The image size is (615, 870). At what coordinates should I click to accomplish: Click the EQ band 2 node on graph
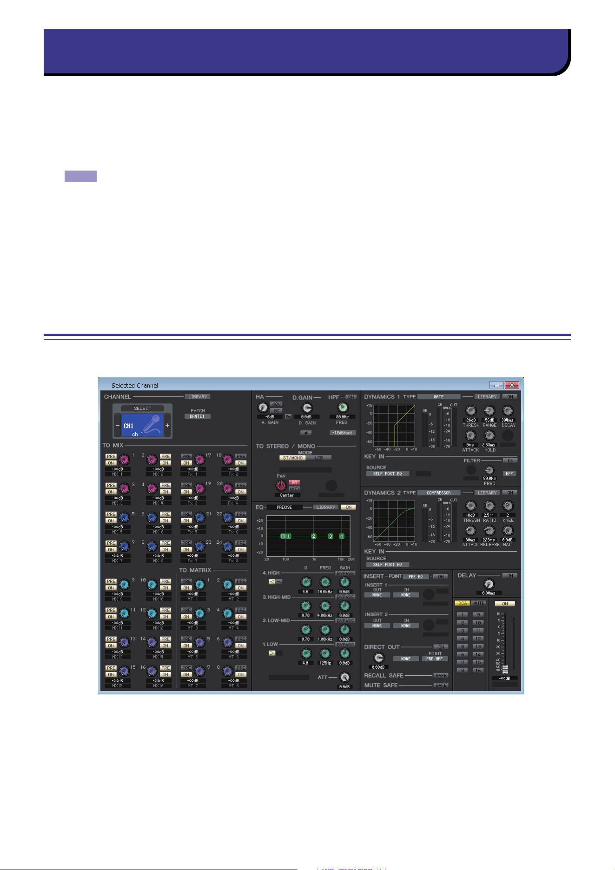click(x=314, y=536)
